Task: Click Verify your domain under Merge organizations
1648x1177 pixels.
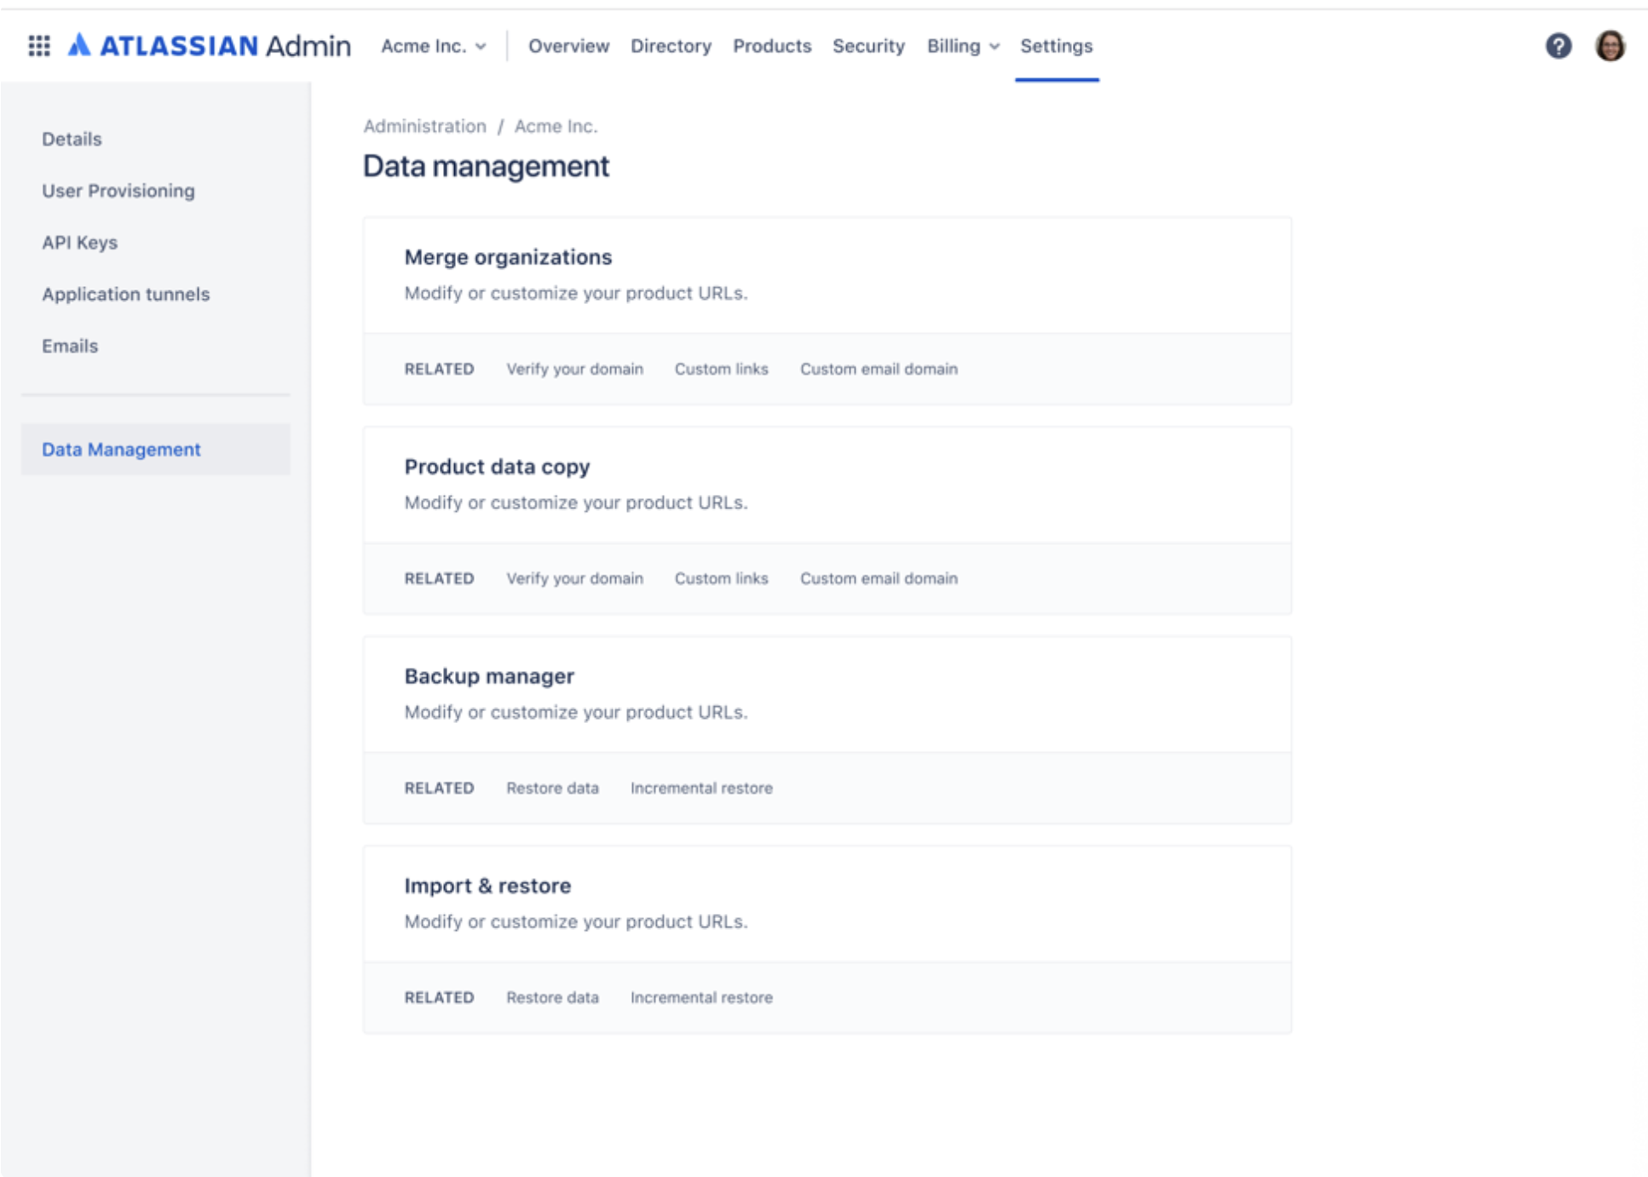Action: 574,369
